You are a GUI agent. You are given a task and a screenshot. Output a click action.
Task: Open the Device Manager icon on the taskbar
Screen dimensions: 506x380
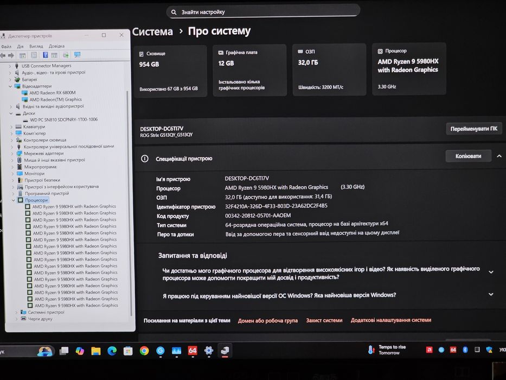coord(225,350)
